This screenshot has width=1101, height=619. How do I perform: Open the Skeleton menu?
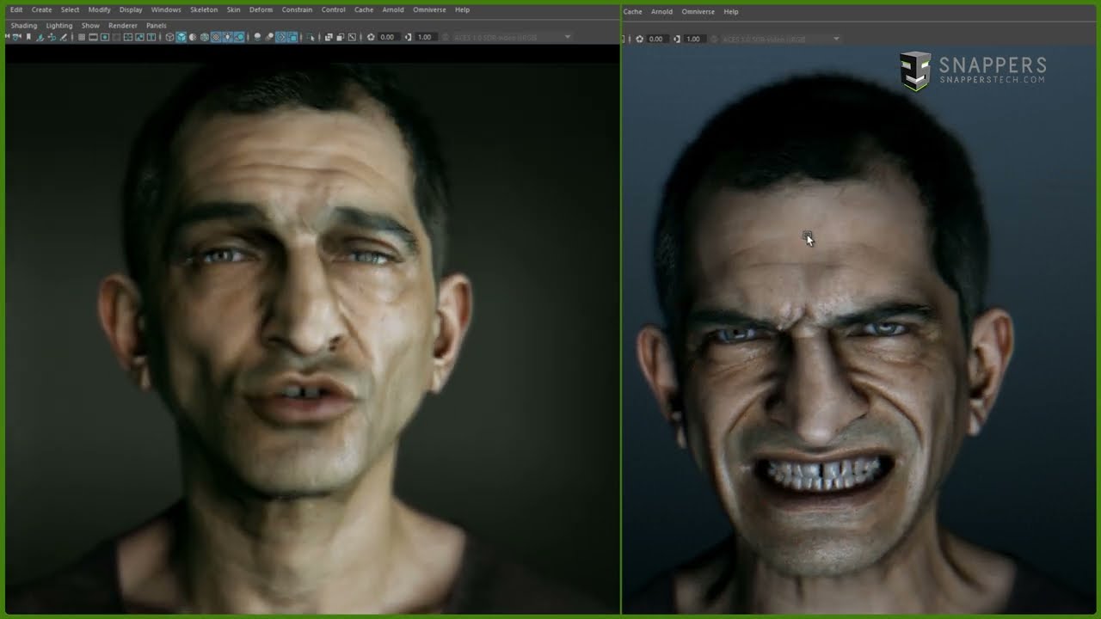click(204, 10)
